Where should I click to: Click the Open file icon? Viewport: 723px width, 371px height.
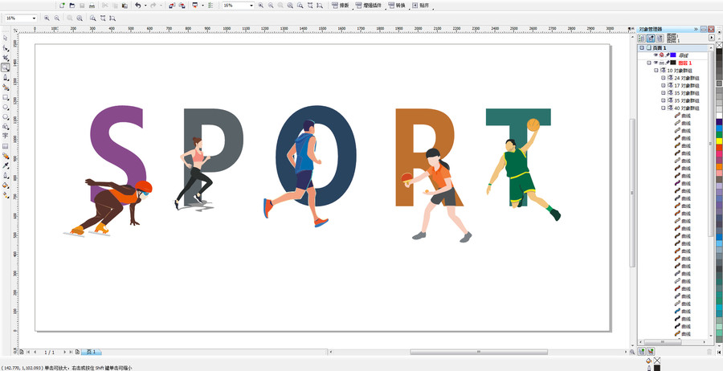tap(72, 6)
